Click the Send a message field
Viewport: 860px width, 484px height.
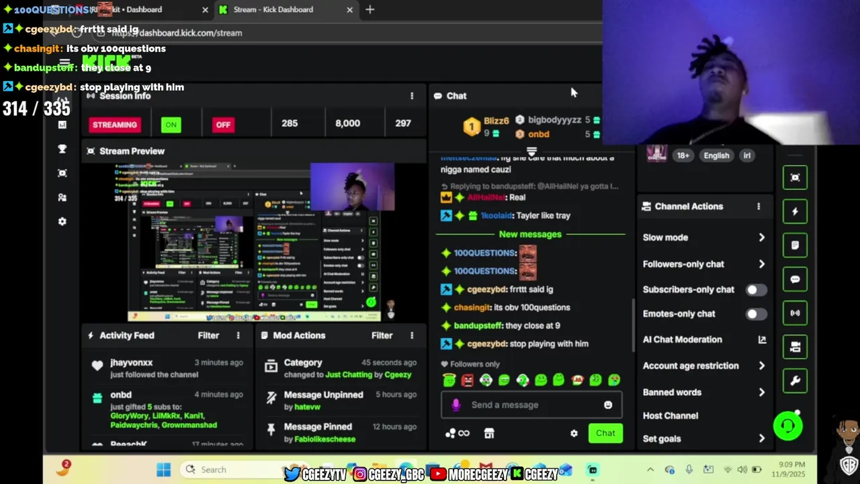pyautogui.click(x=531, y=405)
